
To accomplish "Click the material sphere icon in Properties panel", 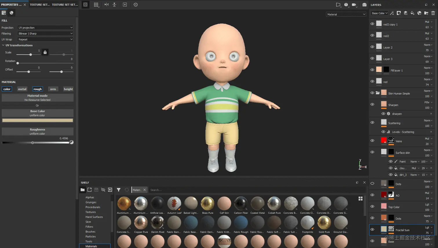I will (x=12, y=13).
